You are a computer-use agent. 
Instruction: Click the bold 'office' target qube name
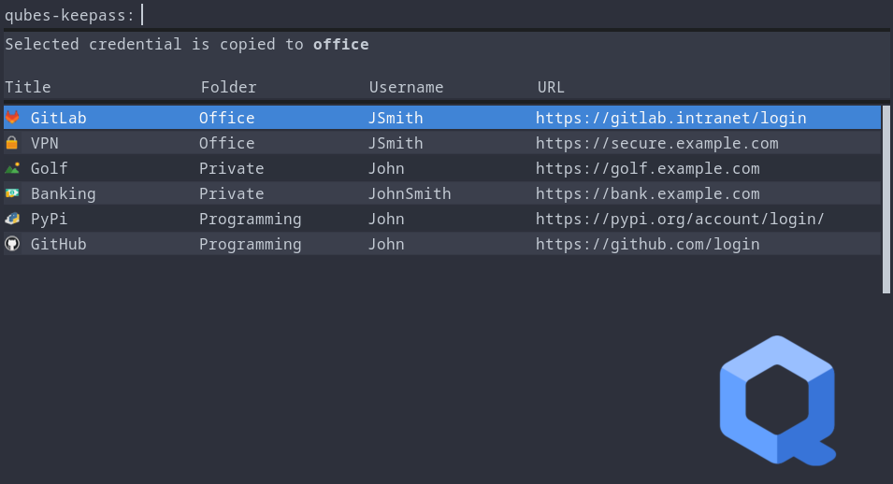coord(340,45)
